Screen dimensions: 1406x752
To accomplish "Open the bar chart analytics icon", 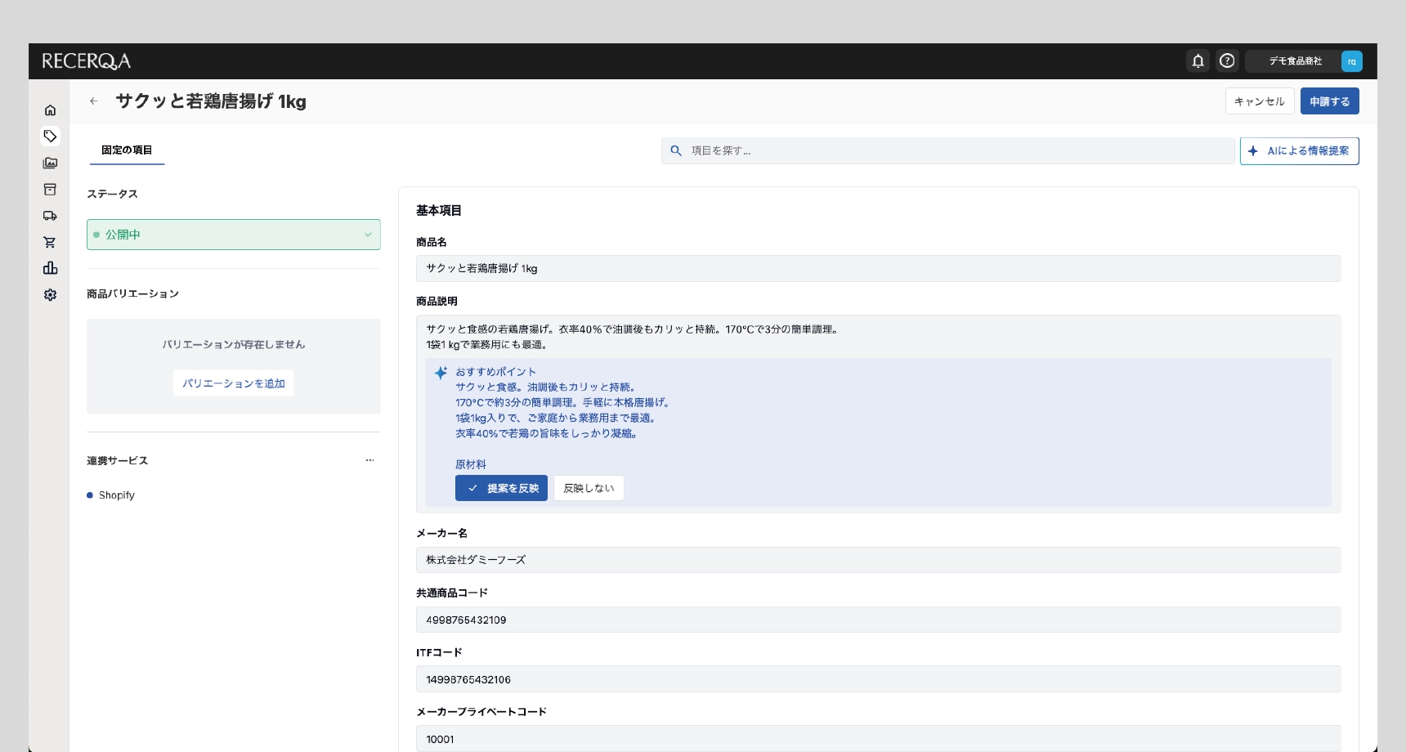I will pos(50,268).
